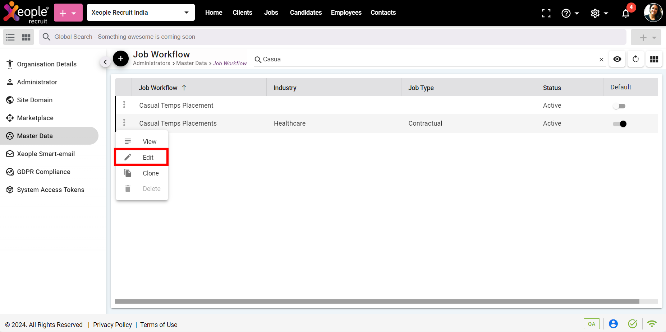Open the Candidates menu
Viewport: 666px width, 332px height.
[x=306, y=13]
